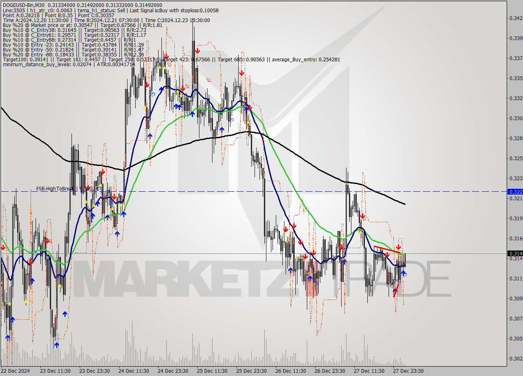The height and width of the screenshot is (376, 523).
Task: Select the 0.307 price axis label
Action: 516,318
